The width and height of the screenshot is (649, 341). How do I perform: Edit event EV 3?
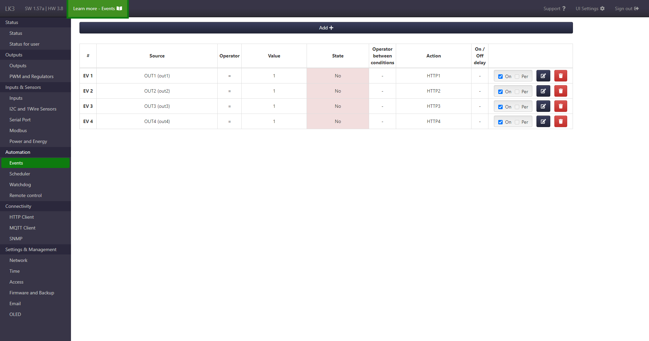point(543,106)
